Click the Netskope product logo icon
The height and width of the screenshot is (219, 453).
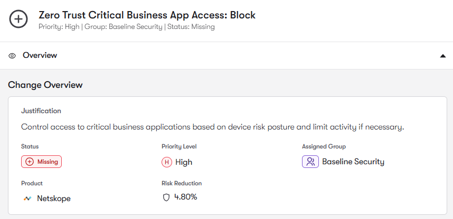click(27, 198)
